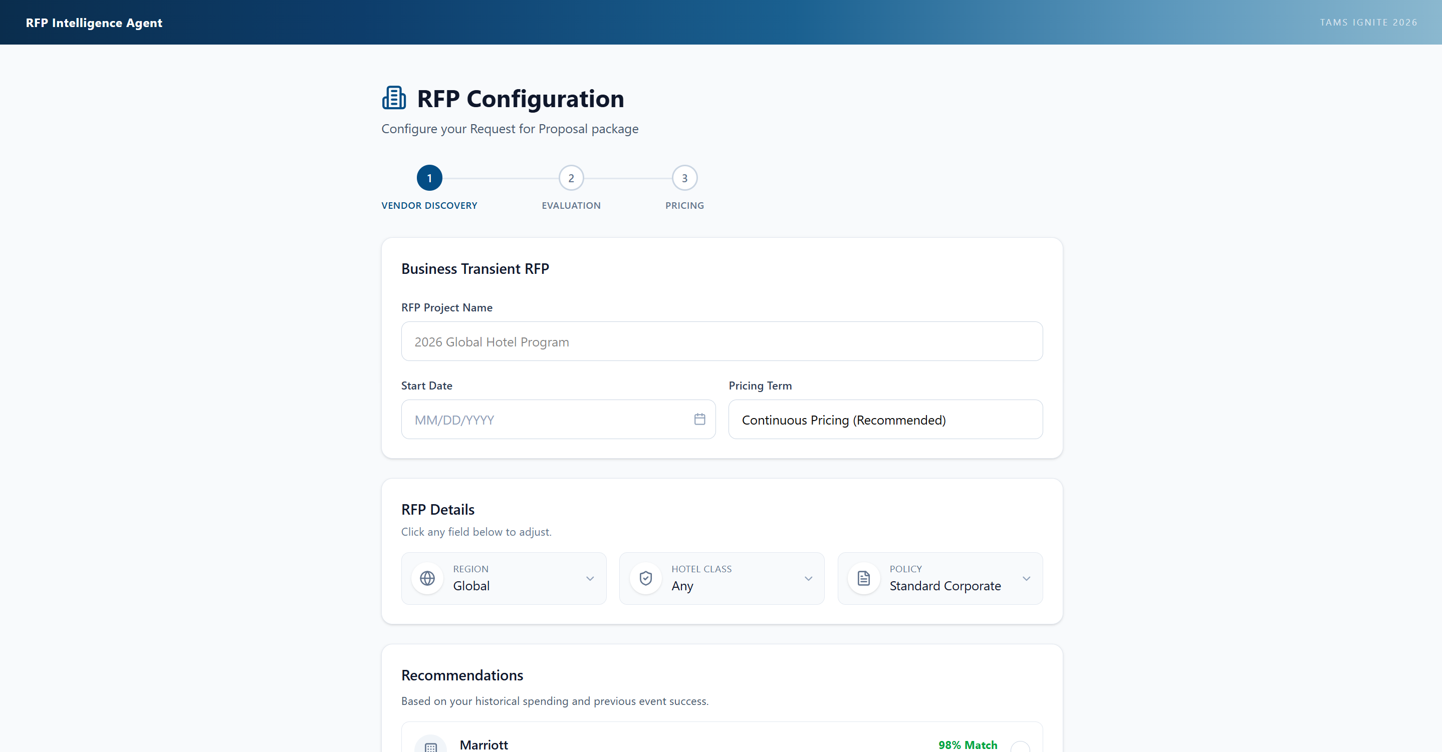This screenshot has height=752, width=1442.
Task: Select the Marriott recommendation radio circle
Action: coord(1020,747)
